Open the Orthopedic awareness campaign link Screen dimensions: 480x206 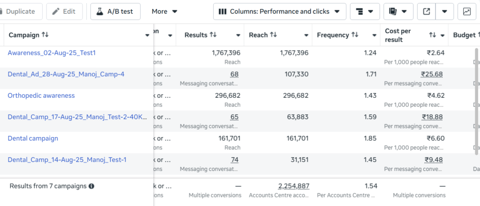point(41,96)
